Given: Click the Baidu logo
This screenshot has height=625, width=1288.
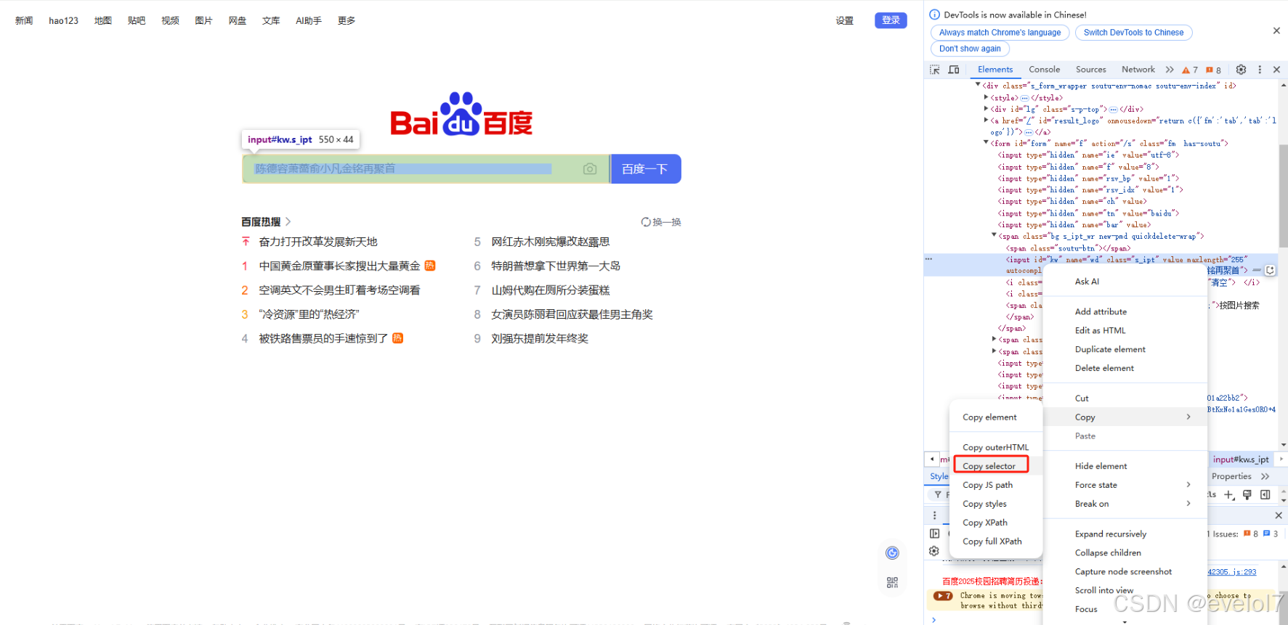Looking at the screenshot, I should pyautogui.click(x=461, y=115).
